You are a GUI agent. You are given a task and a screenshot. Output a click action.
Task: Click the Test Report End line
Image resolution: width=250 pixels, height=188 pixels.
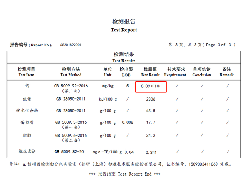(125, 174)
